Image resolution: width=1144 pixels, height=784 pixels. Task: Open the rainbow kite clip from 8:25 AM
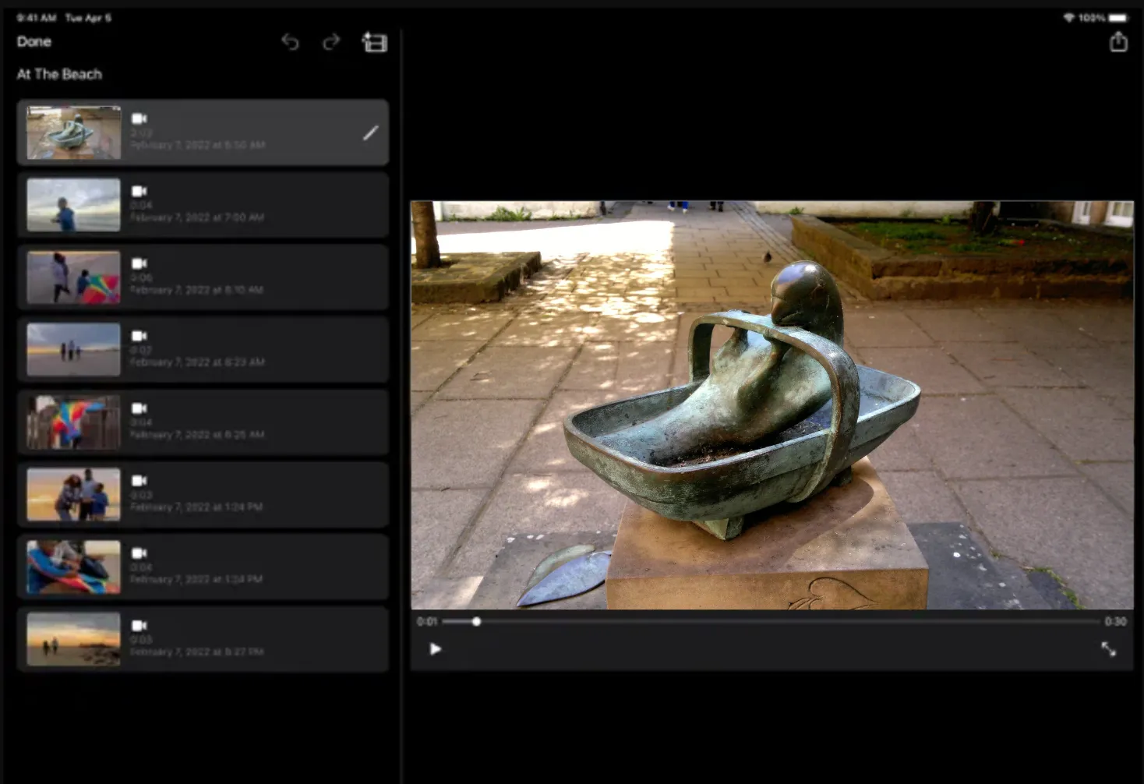203,422
